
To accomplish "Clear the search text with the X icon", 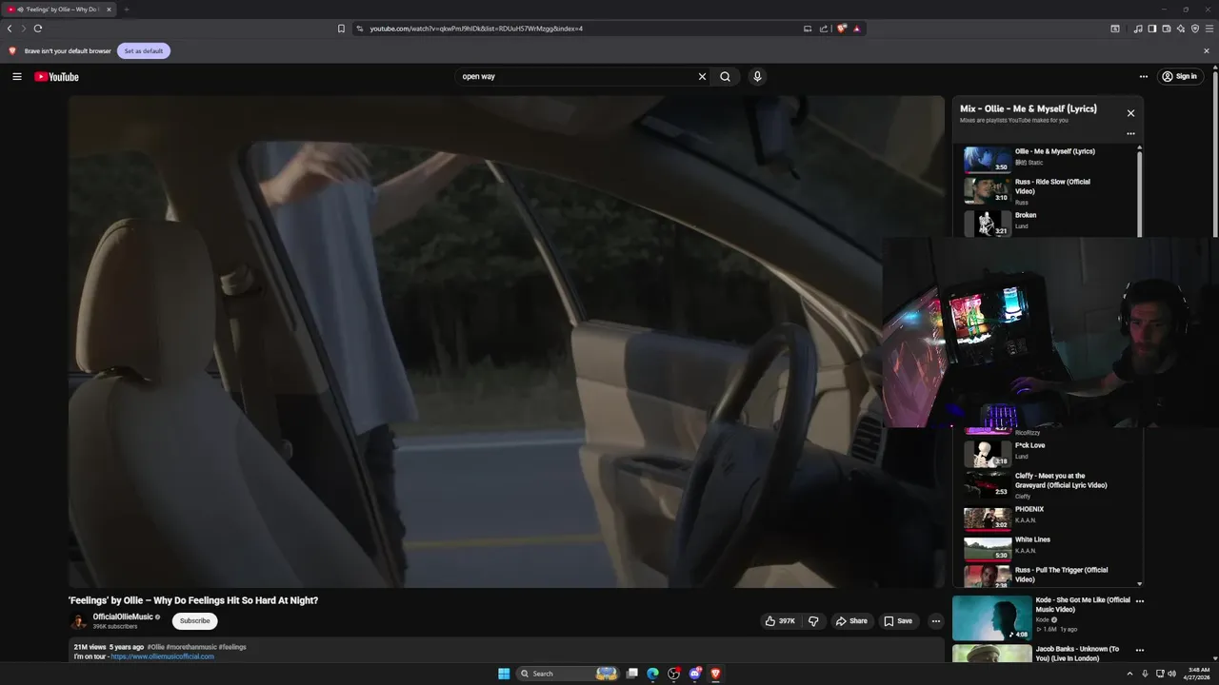I will pos(702,76).
